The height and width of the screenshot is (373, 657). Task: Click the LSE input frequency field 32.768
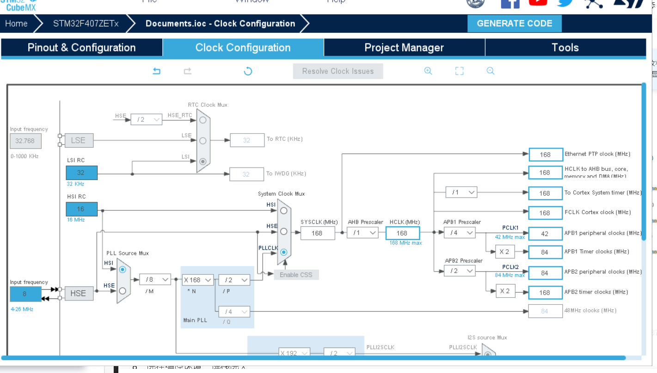(x=25, y=141)
